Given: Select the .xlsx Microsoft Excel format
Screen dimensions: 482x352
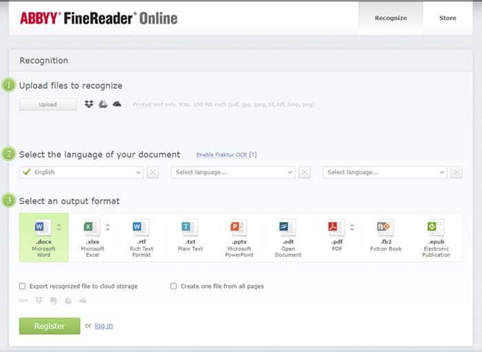Looking at the screenshot, I should (92, 238).
